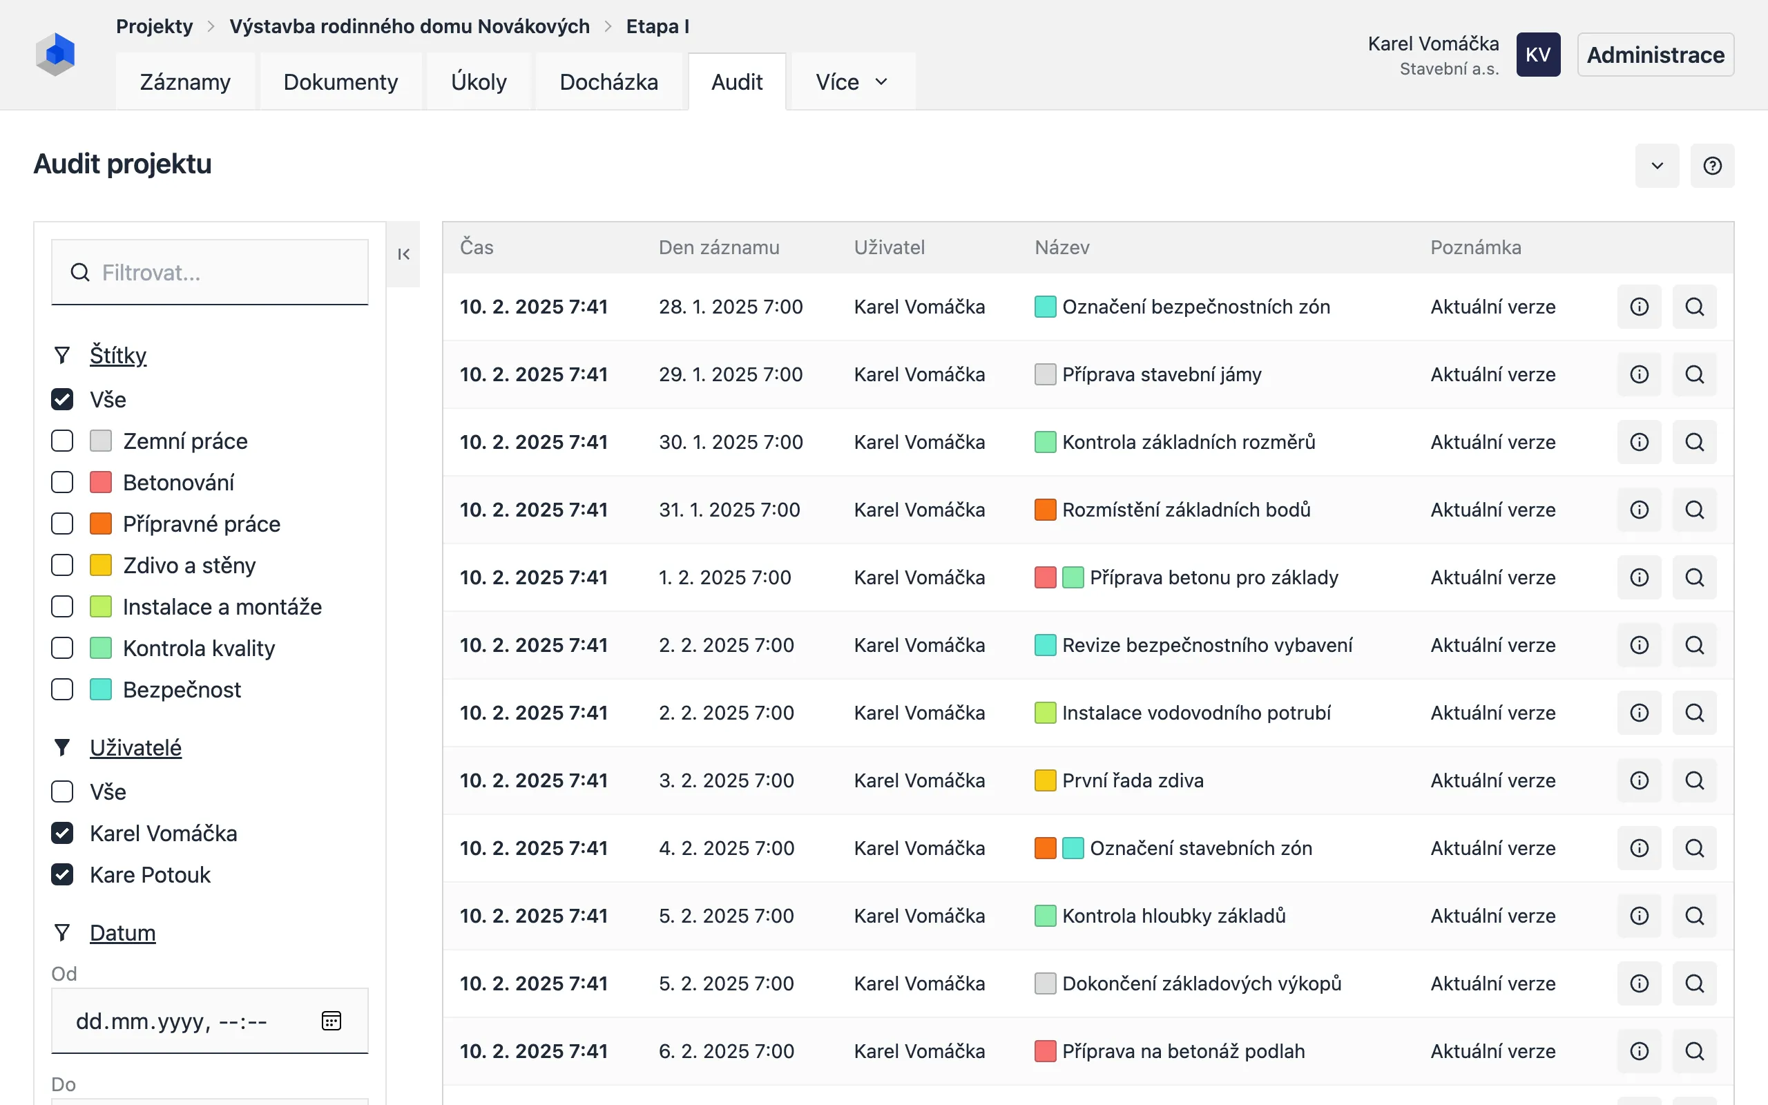The width and height of the screenshot is (1768, 1105).
Task: Click yellow swatch next to Zdivo a stěny
Action: click(101, 565)
